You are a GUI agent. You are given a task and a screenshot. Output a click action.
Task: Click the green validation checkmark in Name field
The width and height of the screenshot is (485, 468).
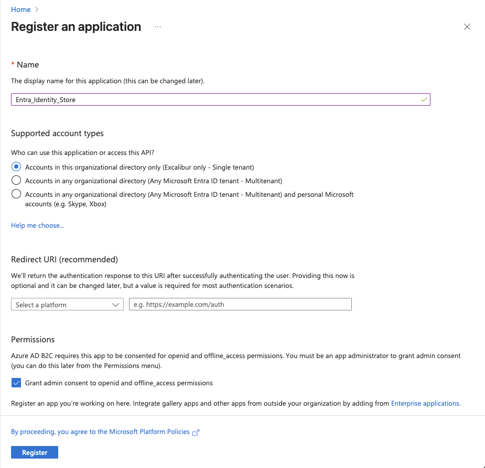pyautogui.click(x=424, y=99)
